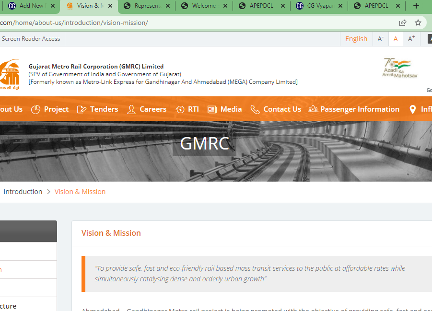Click the Project pie chart icon
Screen dimensions: 432x311
35,109
